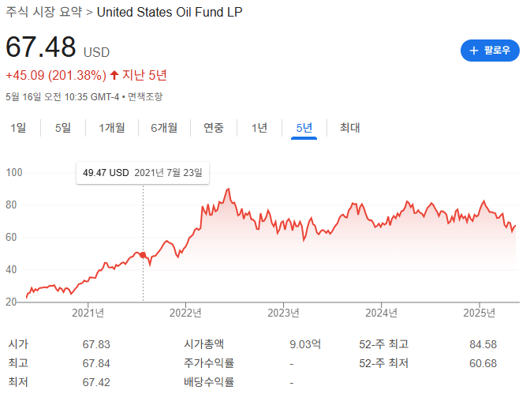Image resolution: width=530 pixels, height=394 pixels.
Task: Click the 52-주 최저 value 60.68
Action: tap(483, 363)
